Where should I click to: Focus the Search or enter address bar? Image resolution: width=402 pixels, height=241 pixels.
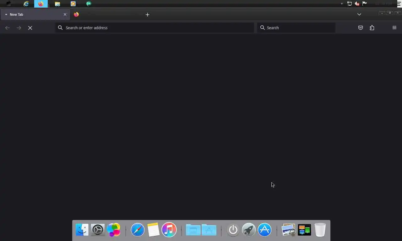155,28
